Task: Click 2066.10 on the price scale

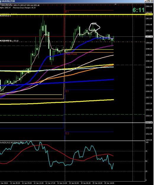Action: (x=149, y=7)
